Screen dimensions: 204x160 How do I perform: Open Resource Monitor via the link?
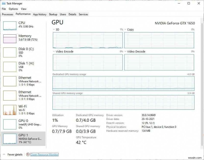tap(44, 154)
